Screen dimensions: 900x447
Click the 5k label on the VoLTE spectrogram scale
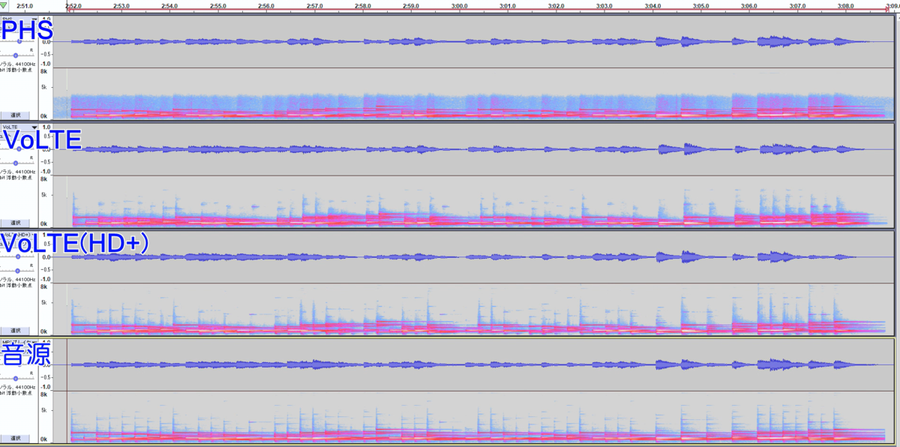44,194
